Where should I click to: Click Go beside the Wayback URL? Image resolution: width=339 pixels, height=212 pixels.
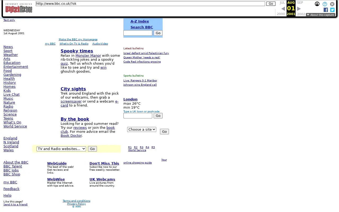pyautogui.click(x=271, y=4)
